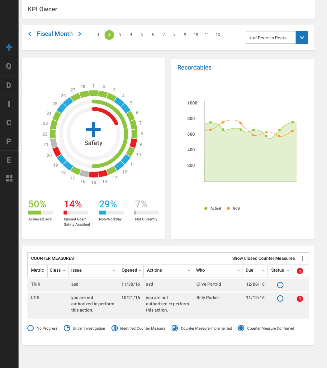Click the large Safety plus icon in the ring
This screenshot has height=368, width=327.
tap(93, 130)
